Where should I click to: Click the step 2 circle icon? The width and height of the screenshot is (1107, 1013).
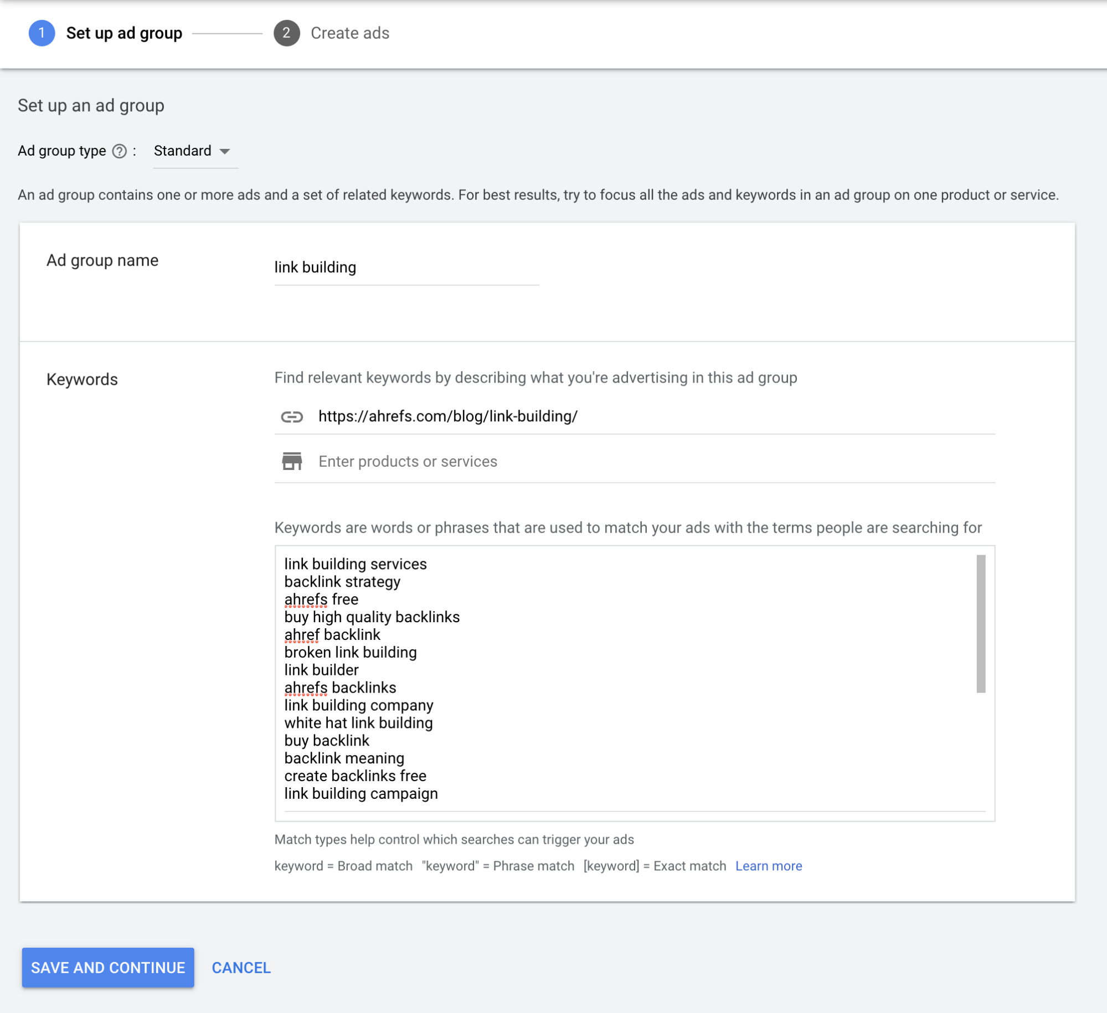pos(286,33)
